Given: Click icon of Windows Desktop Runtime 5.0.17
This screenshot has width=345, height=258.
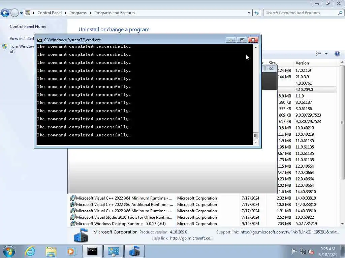Looking at the screenshot, I should [73, 223].
